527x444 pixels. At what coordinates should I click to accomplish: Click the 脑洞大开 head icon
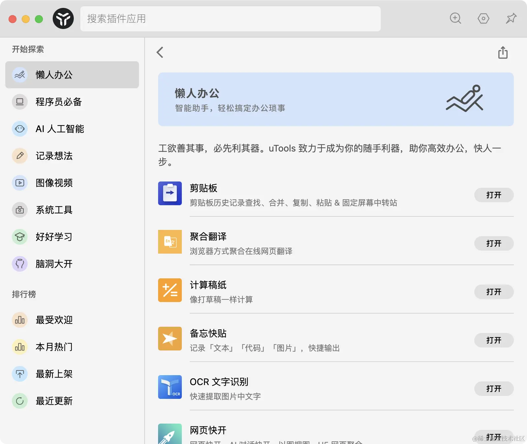[20, 264]
